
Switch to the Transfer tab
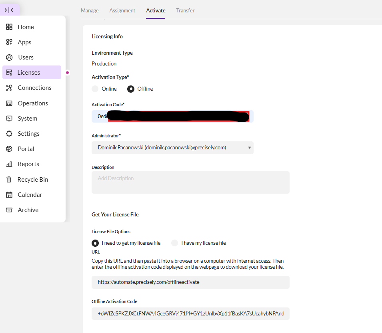click(185, 10)
